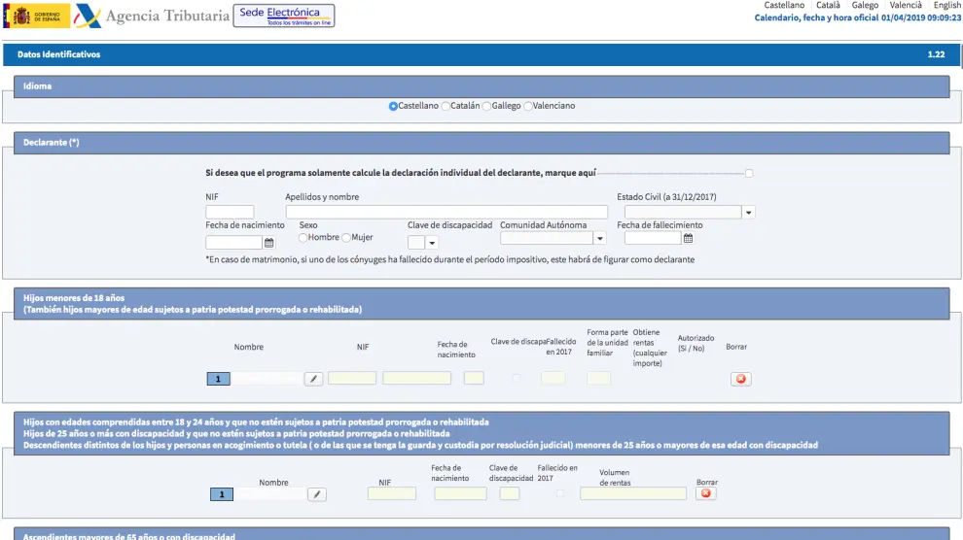963x540 pixels.
Task: Click red delete icon in Hijos menores row
Action: [741, 379]
